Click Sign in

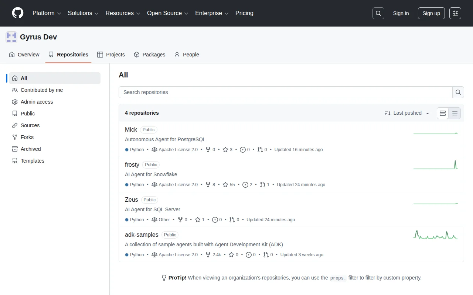401,13
